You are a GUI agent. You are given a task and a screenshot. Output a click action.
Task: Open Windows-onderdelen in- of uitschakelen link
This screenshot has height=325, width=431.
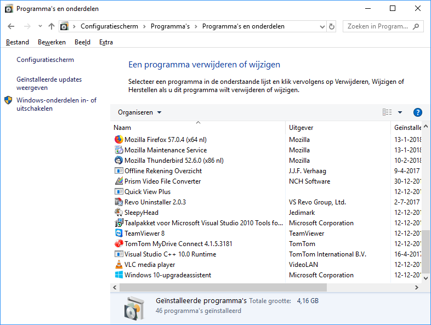(56, 104)
